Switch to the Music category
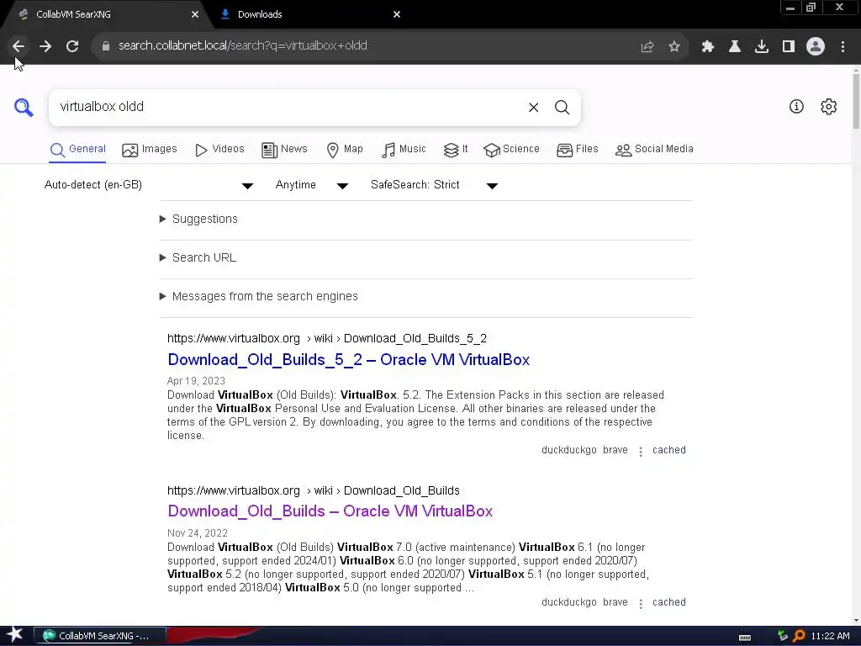Image resolution: width=861 pixels, height=646 pixels. (x=404, y=150)
